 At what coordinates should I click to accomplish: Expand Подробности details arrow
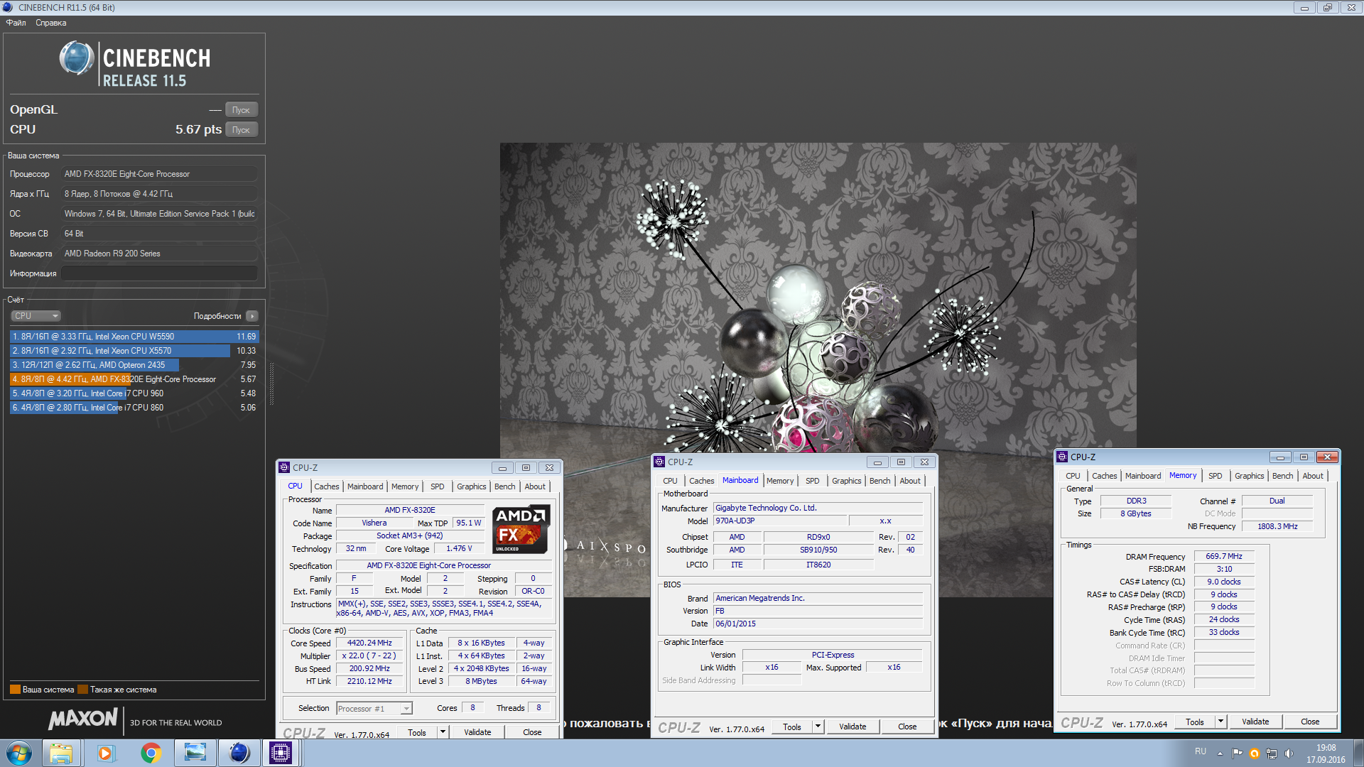(252, 316)
